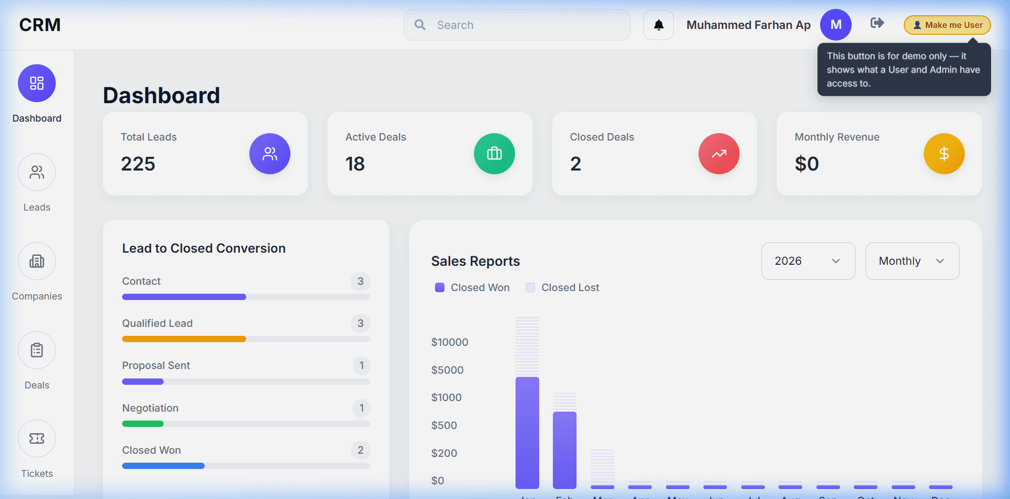Click the Closed Deals value 2
The width and height of the screenshot is (1010, 499).
click(x=575, y=164)
